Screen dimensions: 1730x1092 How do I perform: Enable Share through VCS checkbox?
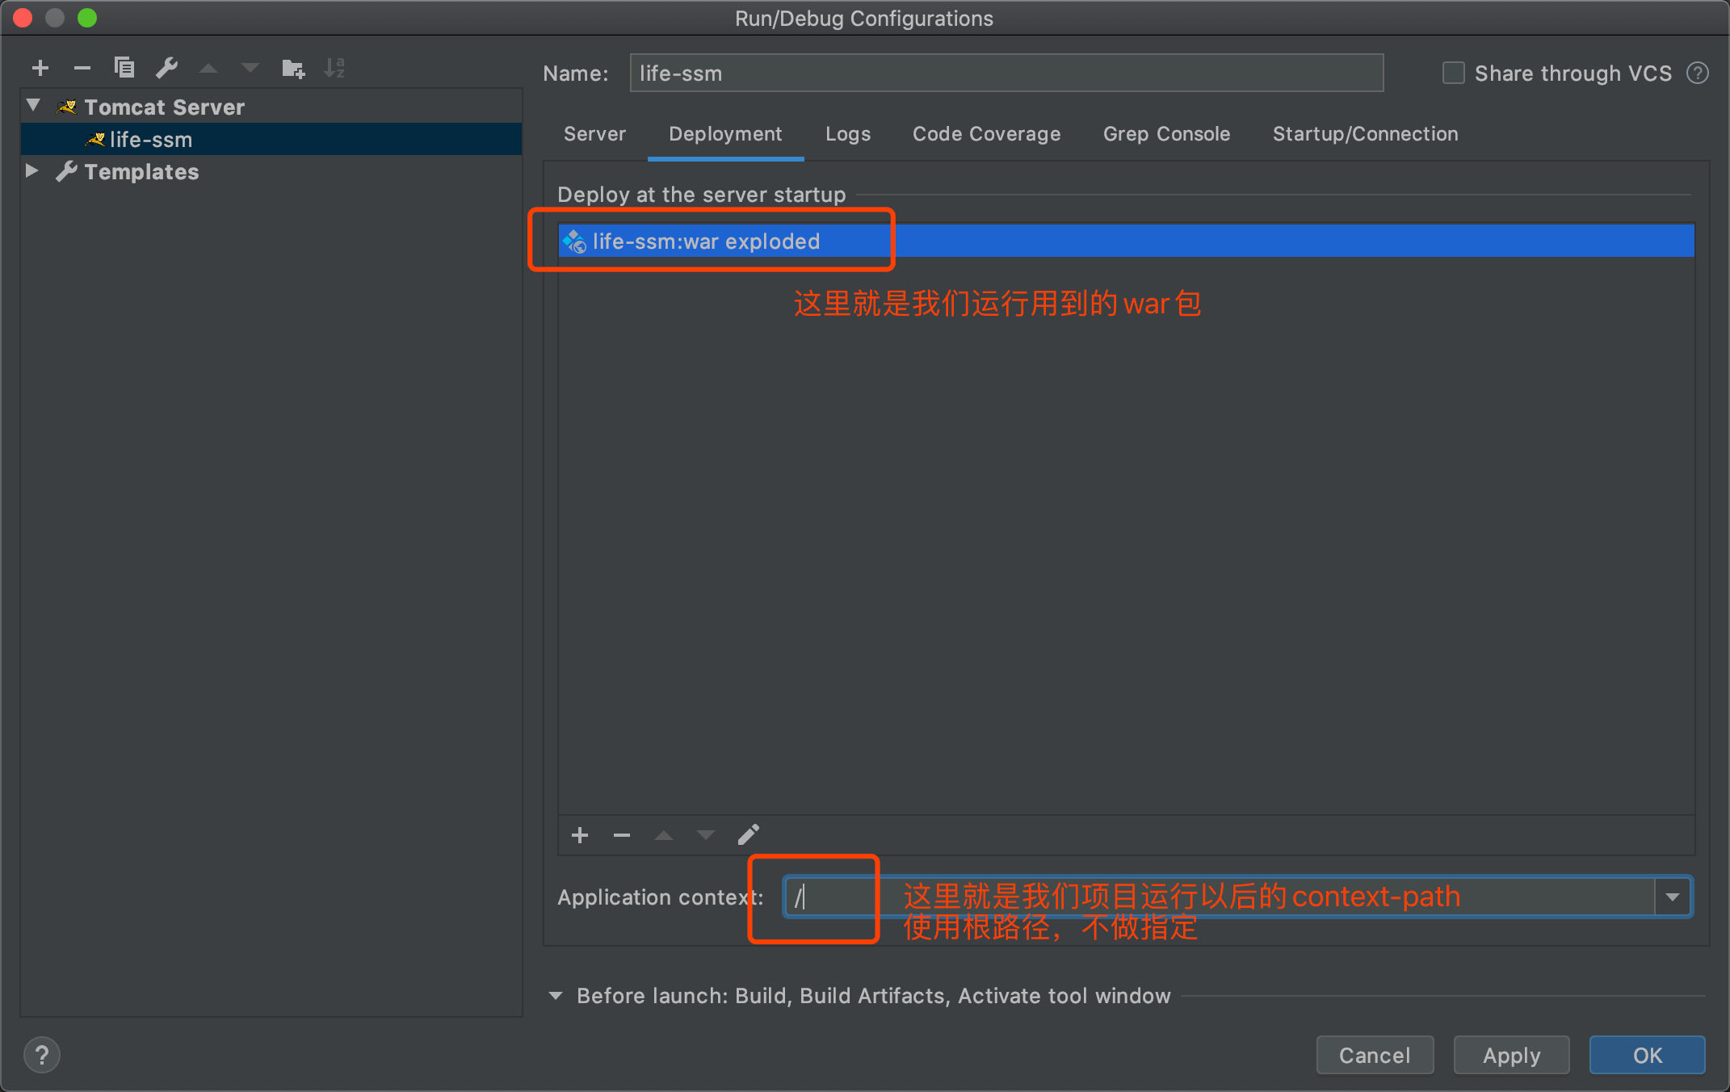tap(1454, 73)
